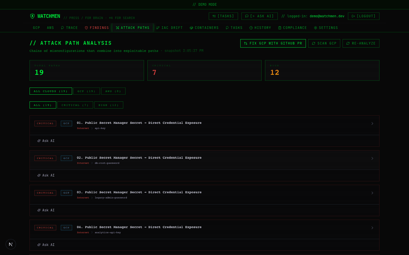This screenshot has width=409, height=255.
Task: Click the icon beside TASKS nav item
Action: pyautogui.click(x=227, y=28)
